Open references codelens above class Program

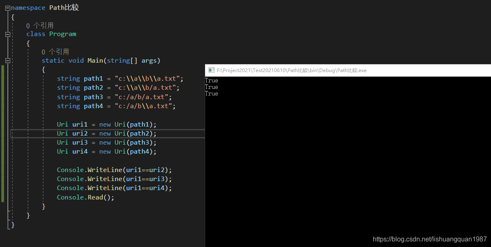[40, 25]
